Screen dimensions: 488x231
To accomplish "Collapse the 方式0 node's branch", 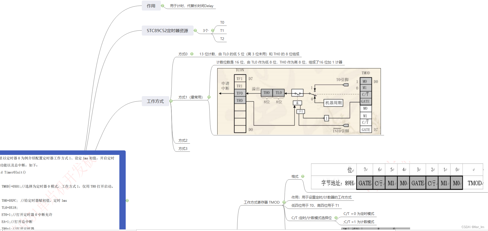I will (192, 54).
